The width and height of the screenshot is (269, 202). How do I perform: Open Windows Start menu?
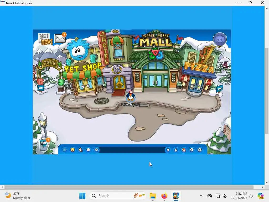pyautogui.click(x=82, y=196)
